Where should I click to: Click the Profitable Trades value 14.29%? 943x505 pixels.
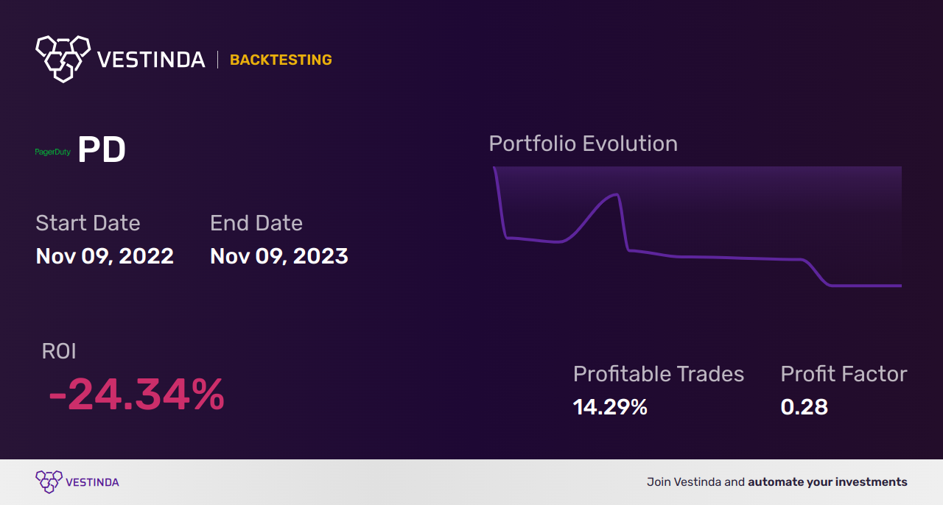click(610, 407)
